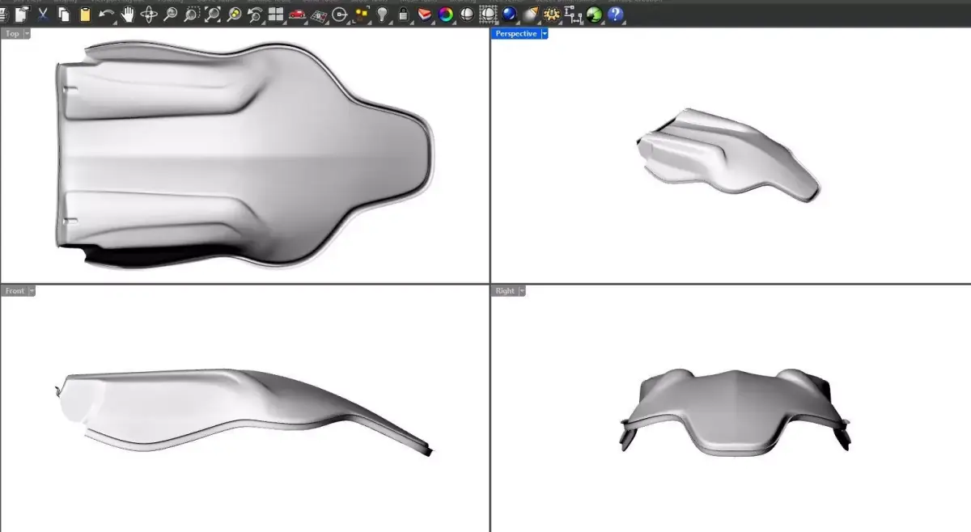Viewport: 971px width, 532px height.
Task: Click the Cut scissors icon
Action: click(42, 13)
